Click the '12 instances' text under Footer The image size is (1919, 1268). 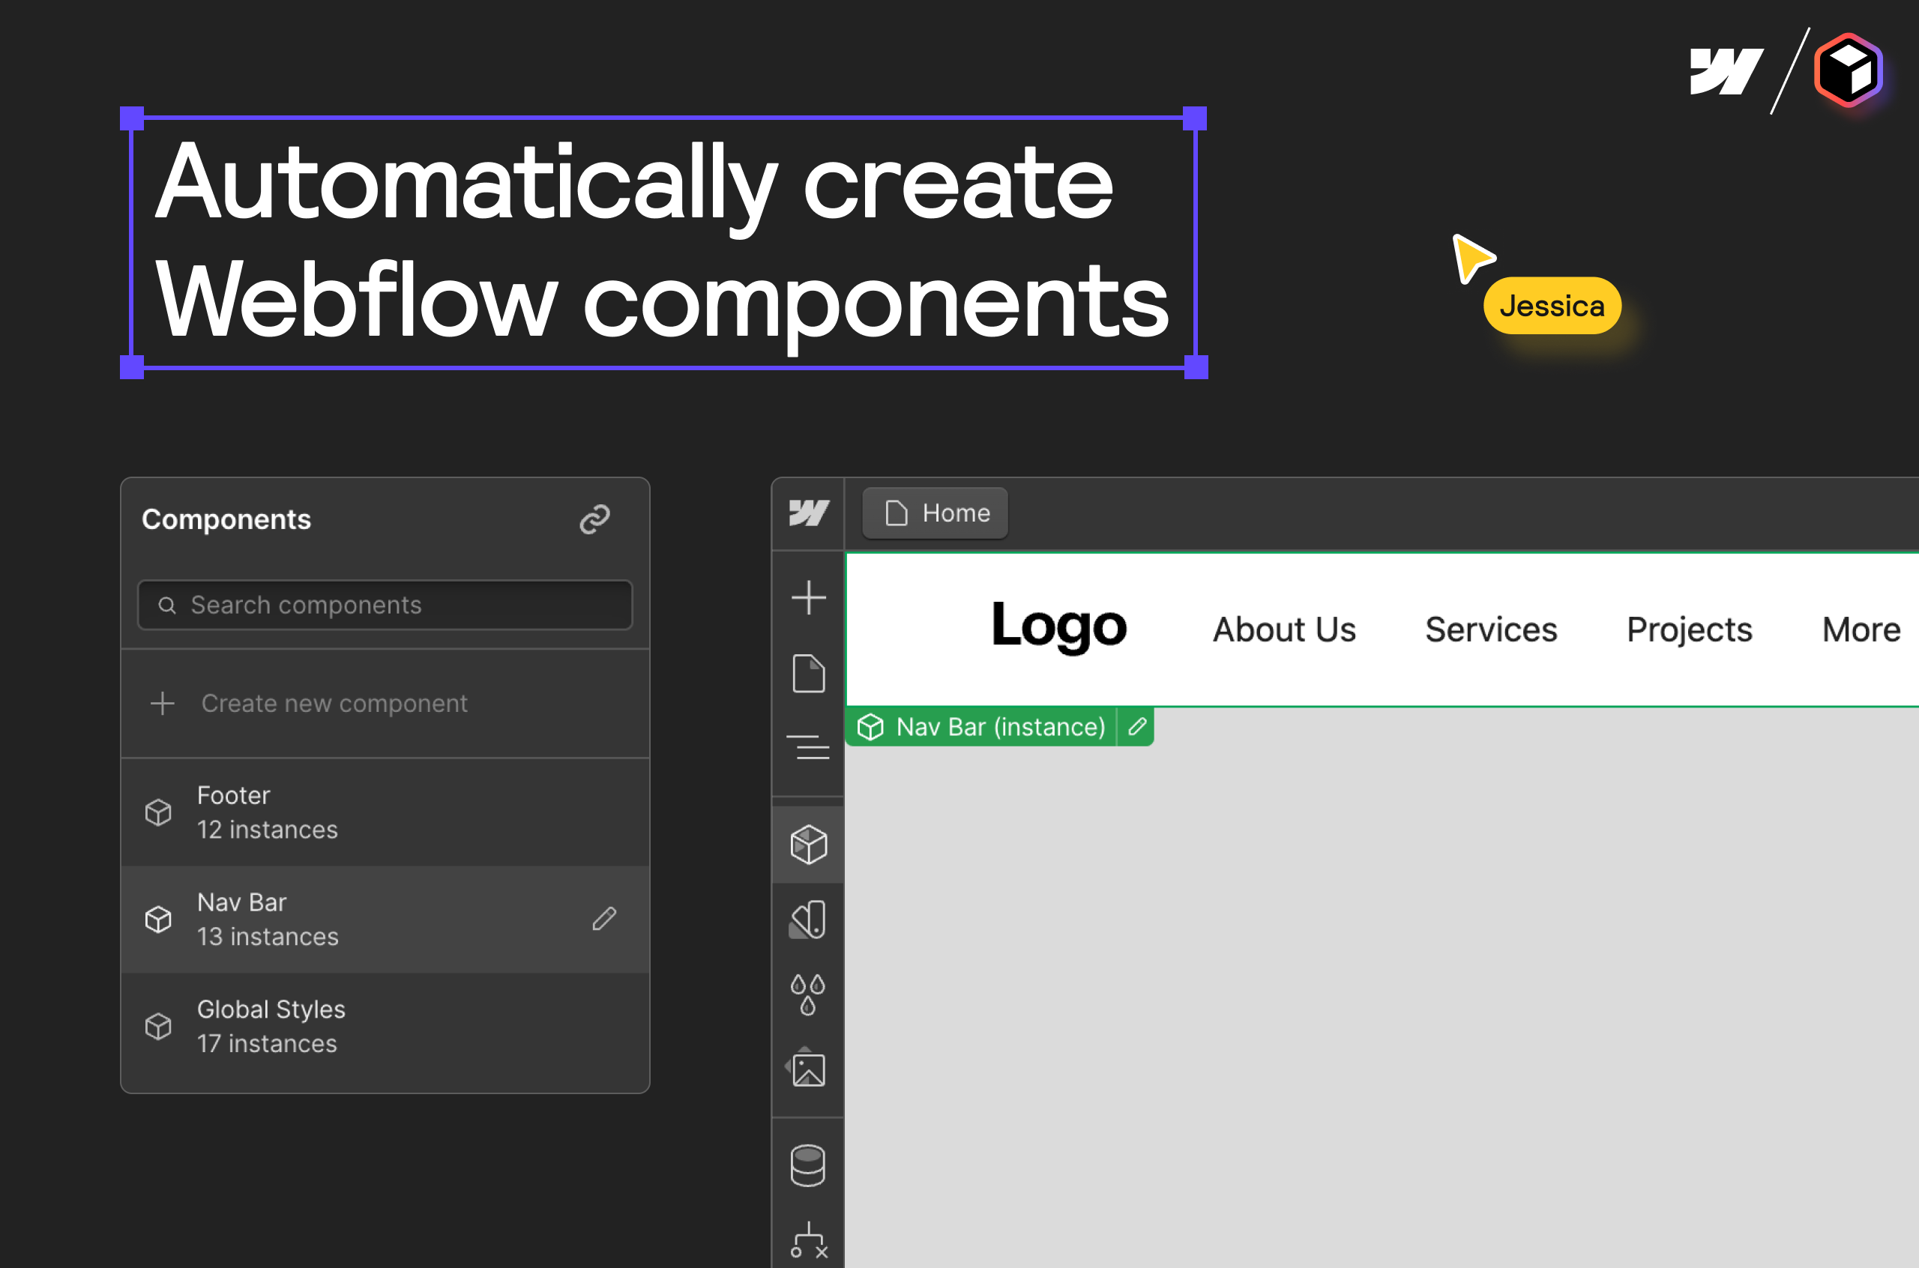268,830
